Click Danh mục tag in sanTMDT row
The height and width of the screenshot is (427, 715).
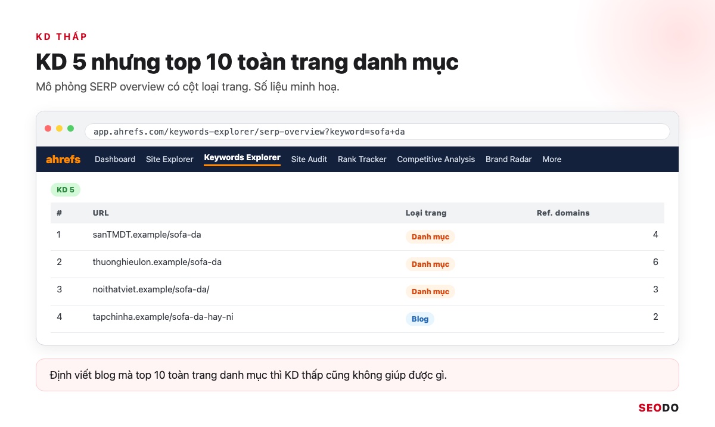click(430, 236)
